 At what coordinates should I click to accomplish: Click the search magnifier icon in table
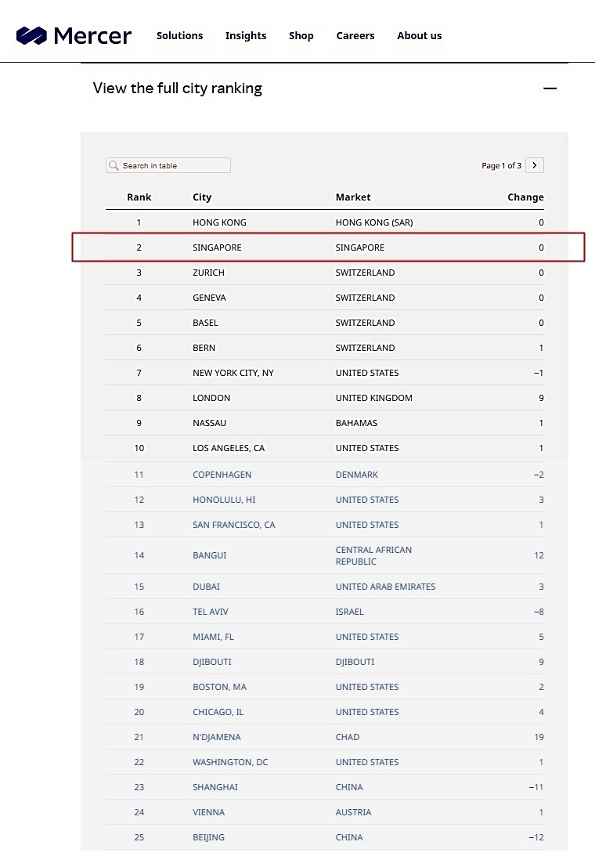coord(114,165)
